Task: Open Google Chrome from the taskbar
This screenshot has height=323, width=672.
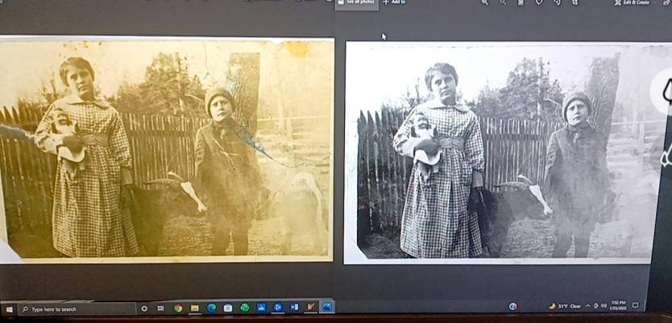Action: coord(178,308)
